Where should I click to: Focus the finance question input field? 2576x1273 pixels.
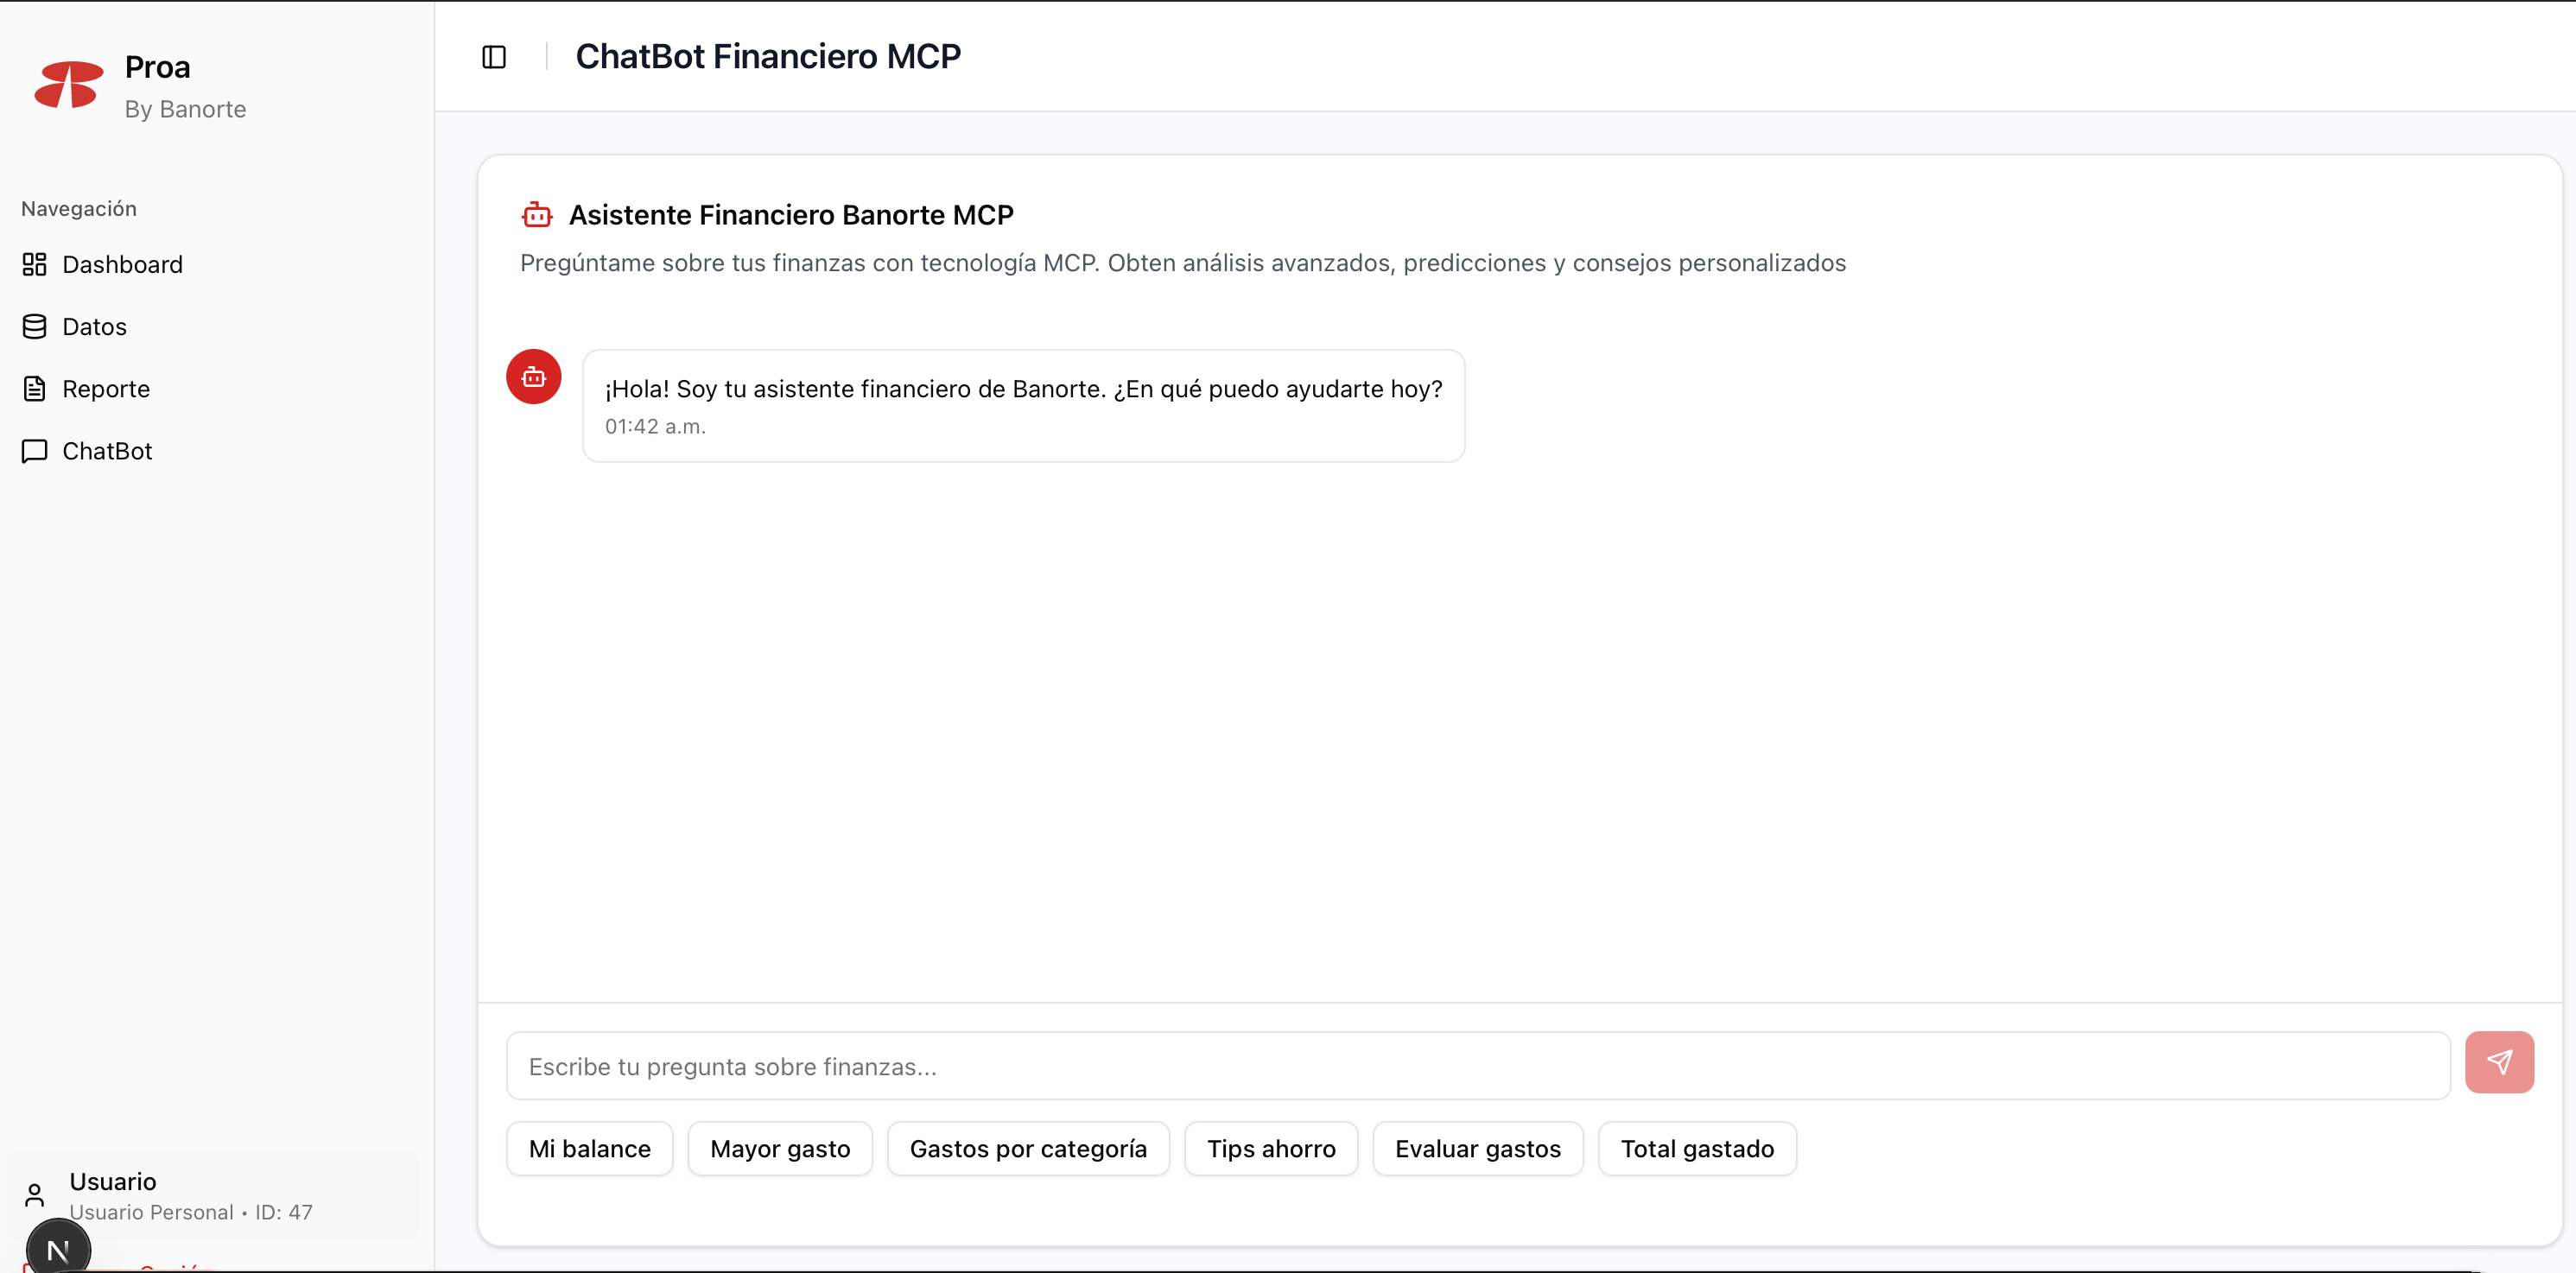(1477, 1066)
